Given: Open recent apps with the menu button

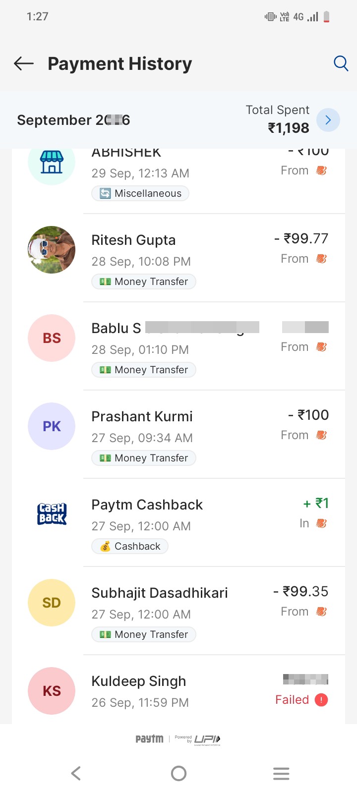Looking at the screenshot, I should (281, 773).
